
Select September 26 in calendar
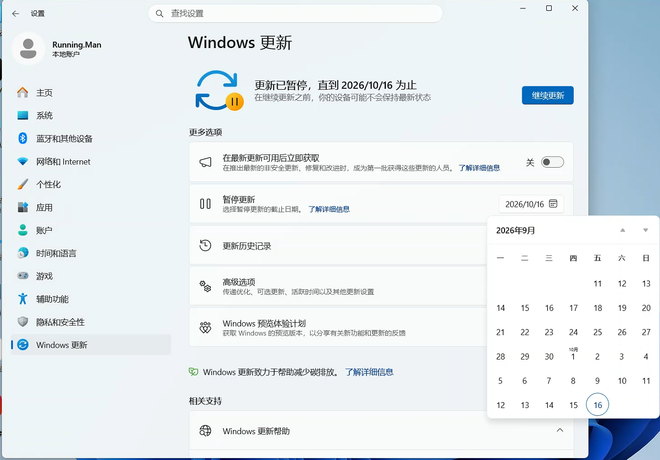622,332
